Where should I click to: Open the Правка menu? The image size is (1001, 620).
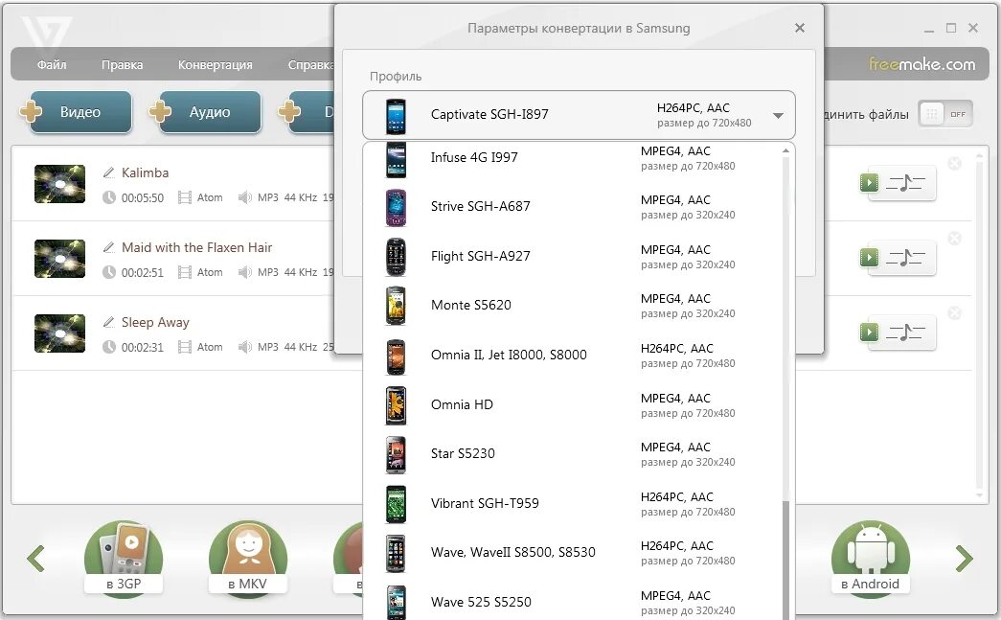122,64
